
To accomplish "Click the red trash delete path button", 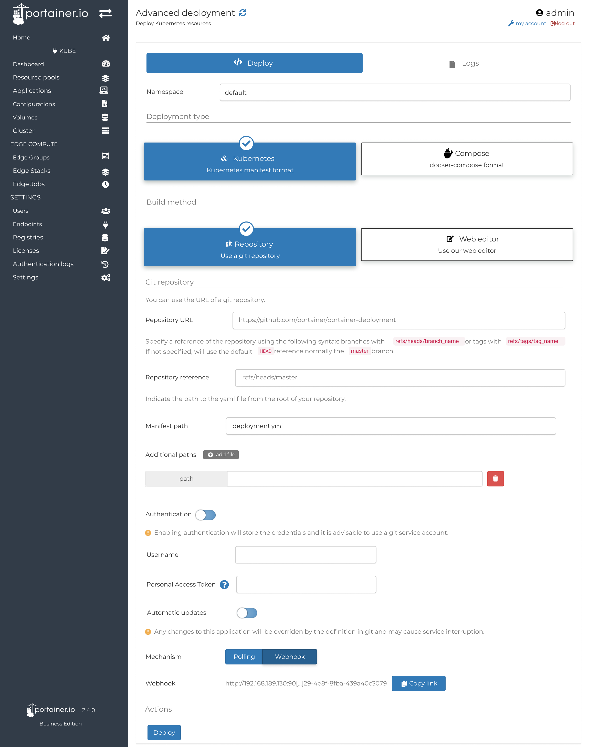I will [x=495, y=478].
